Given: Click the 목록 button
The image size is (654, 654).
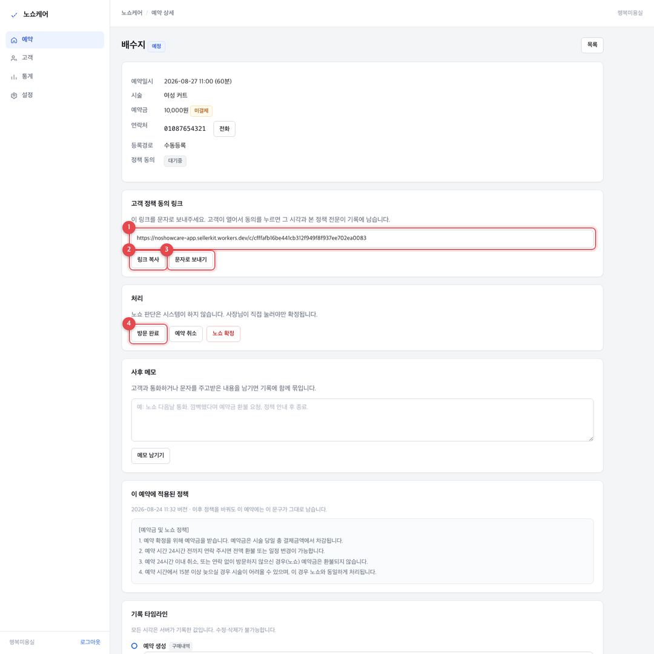Looking at the screenshot, I should coord(592,45).
